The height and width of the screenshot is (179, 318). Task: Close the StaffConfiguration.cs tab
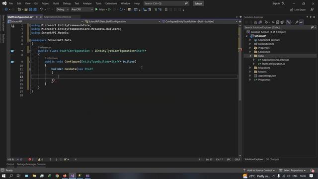40,17
